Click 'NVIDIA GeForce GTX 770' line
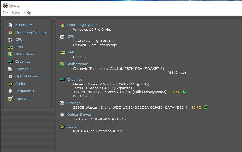Viewport: 242px width, 152px height. pyautogui.click(x=120, y=92)
